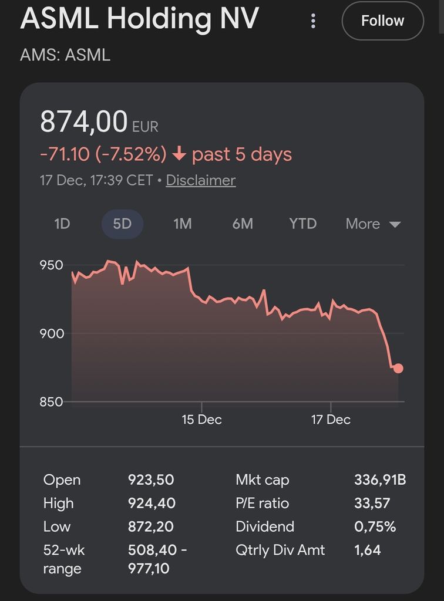Click the 874,00 EUR price value
This screenshot has width=444, height=601.
click(x=84, y=123)
